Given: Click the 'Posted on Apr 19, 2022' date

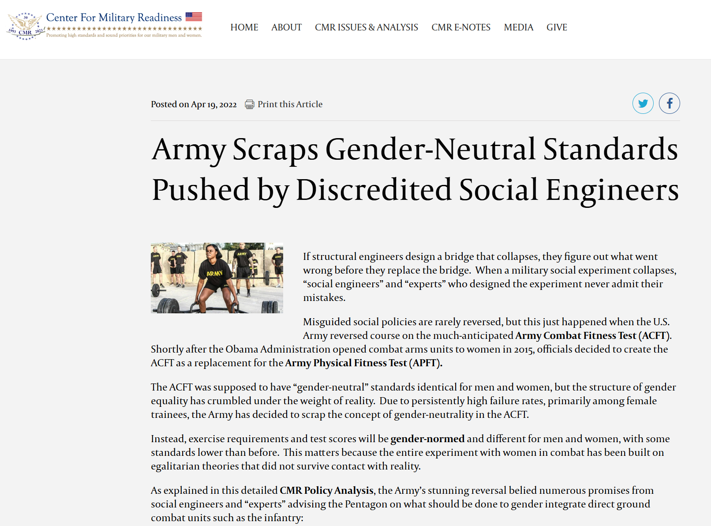Looking at the screenshot, I should coord(194,105).
